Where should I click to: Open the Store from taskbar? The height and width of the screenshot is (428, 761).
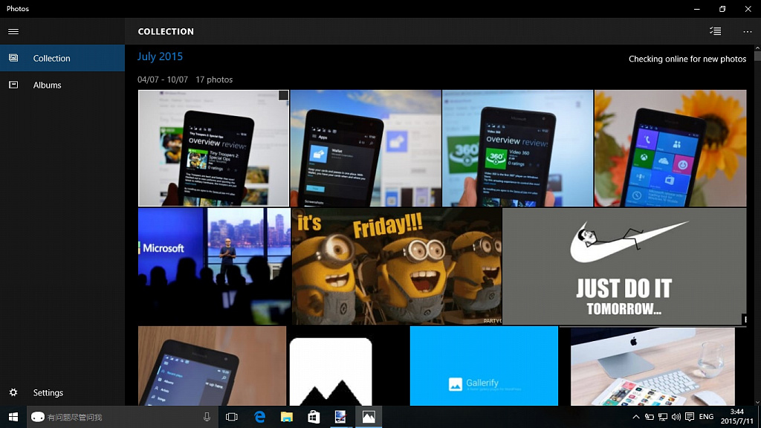(x=314, y=417)
